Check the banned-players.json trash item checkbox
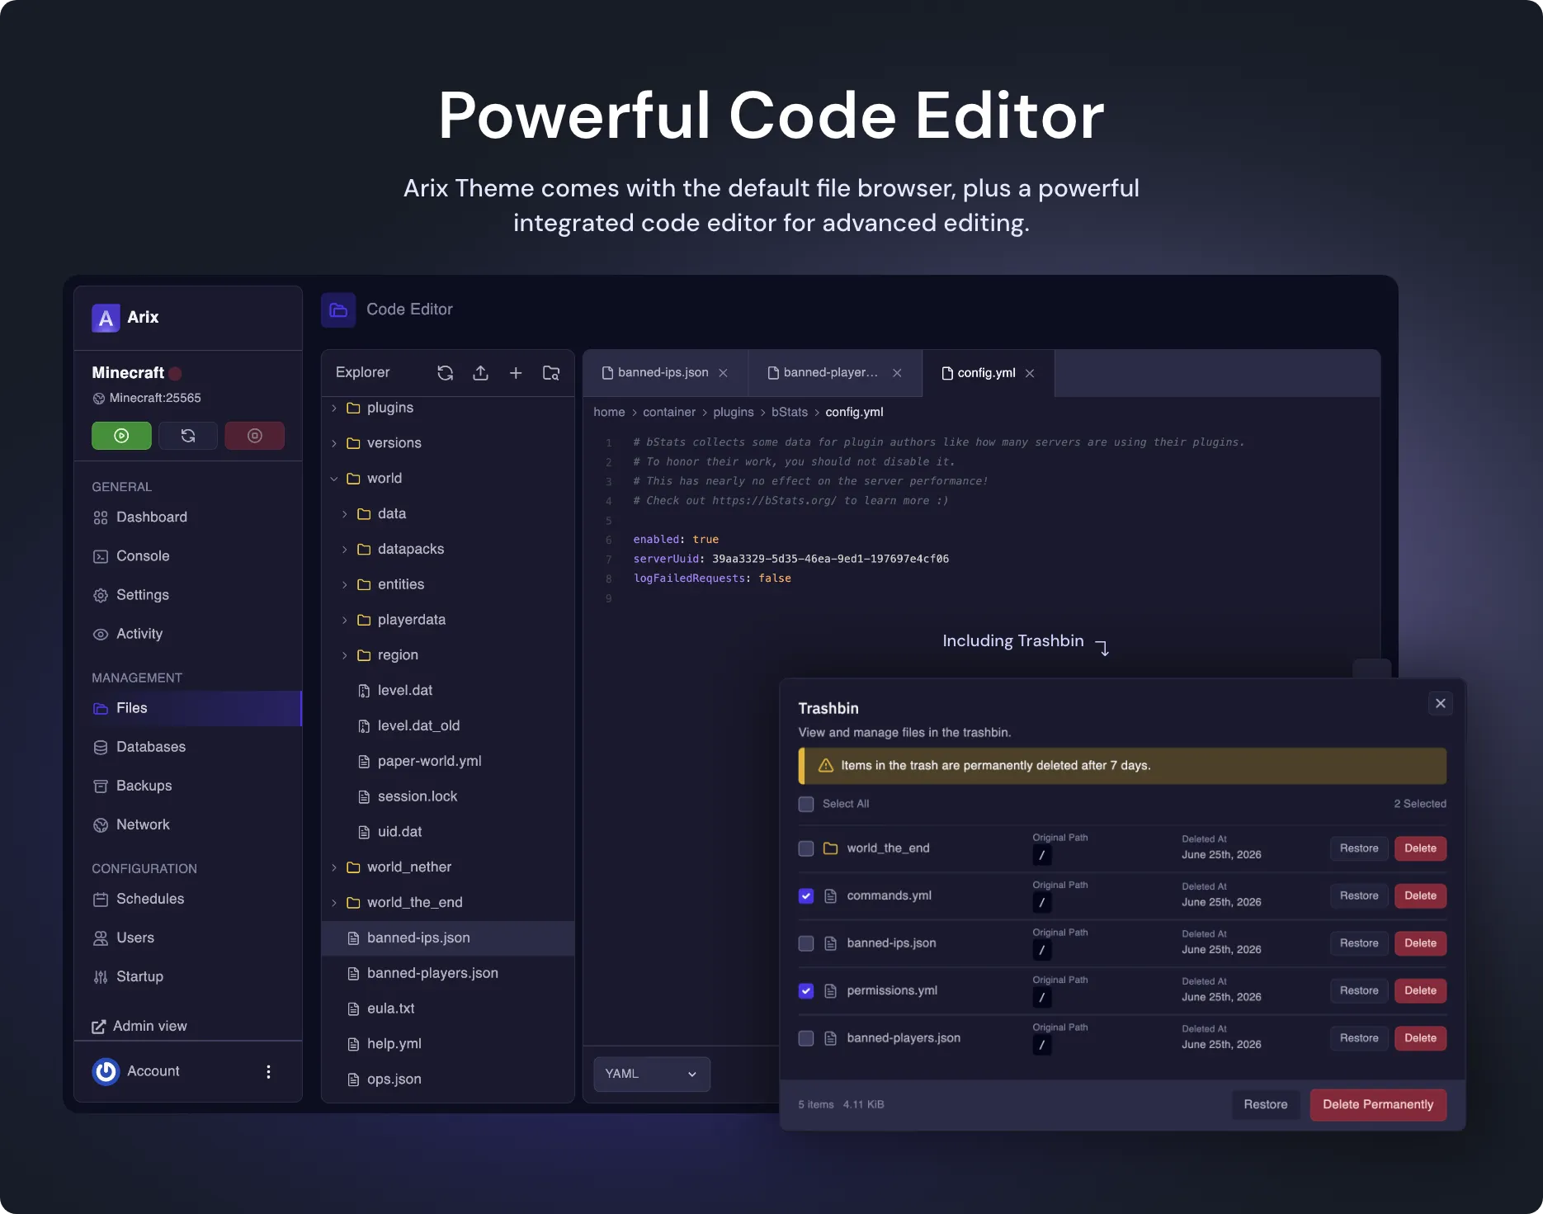 tap(806, 1038)
